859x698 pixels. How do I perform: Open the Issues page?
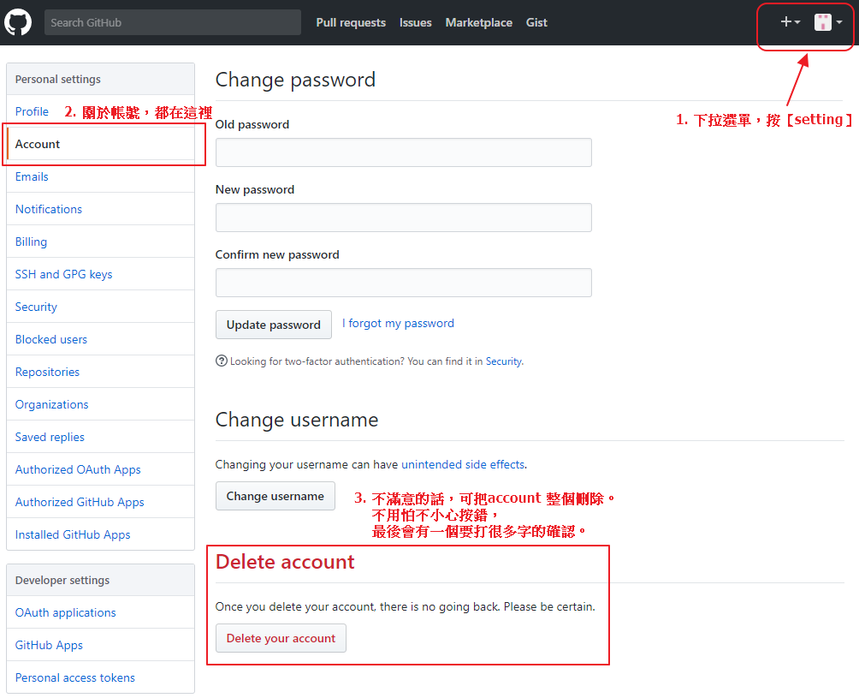(415, 22)
